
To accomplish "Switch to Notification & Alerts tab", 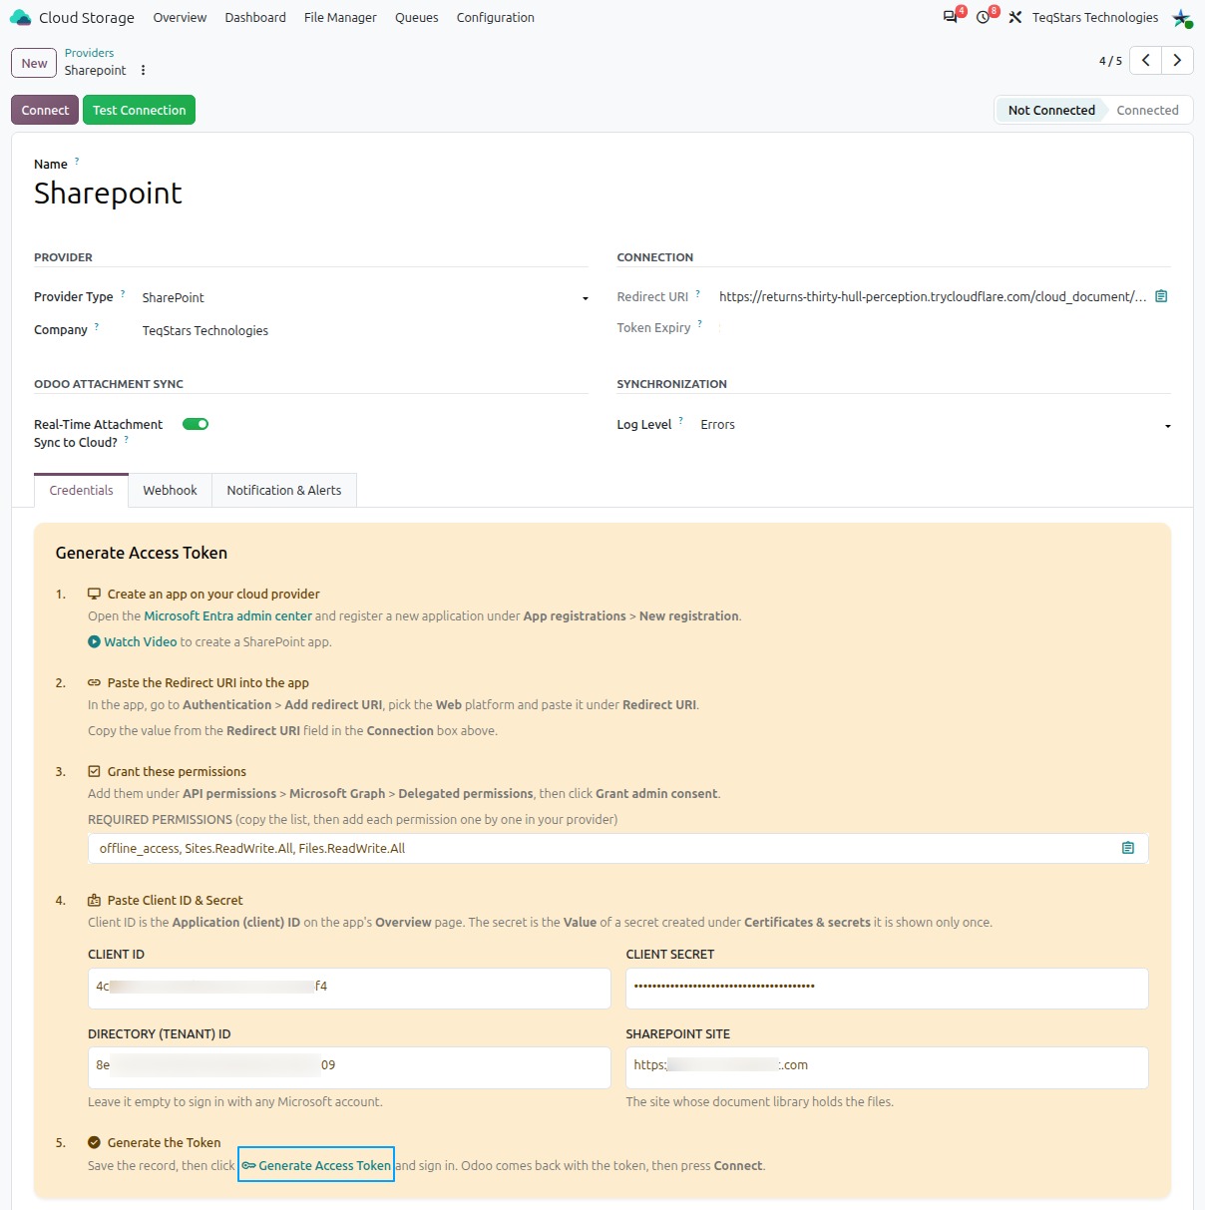I will pyautogui.click(x=284, y=490).
